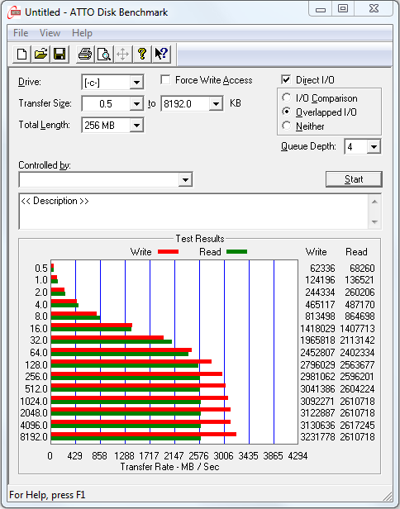Click the four-arrow move toolbar icon
400x509 pixels.
point(122,54)
